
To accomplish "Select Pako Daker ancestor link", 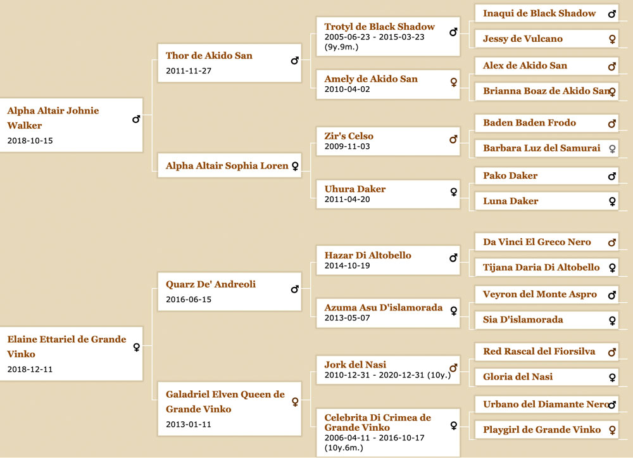I will point(510,175).
